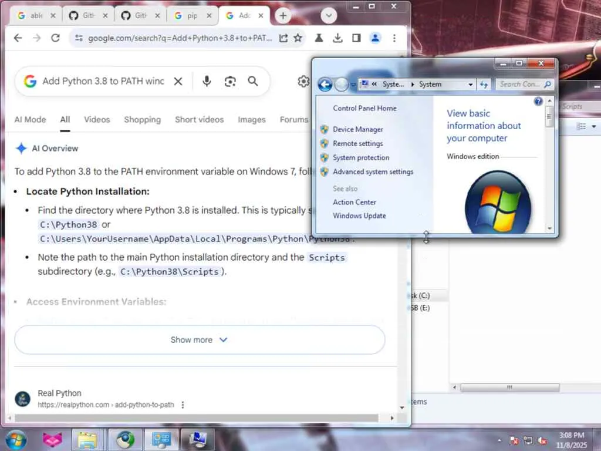601x451 pixels.
Task: Share this page from the address bar
Action: coord(283,38)
